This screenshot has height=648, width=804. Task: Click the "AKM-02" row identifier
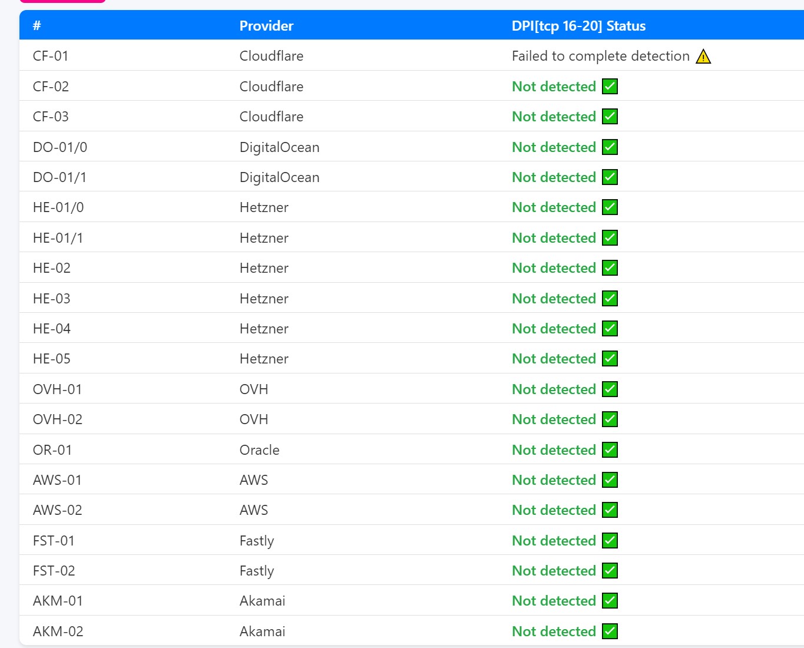click(x=58, y=632)
